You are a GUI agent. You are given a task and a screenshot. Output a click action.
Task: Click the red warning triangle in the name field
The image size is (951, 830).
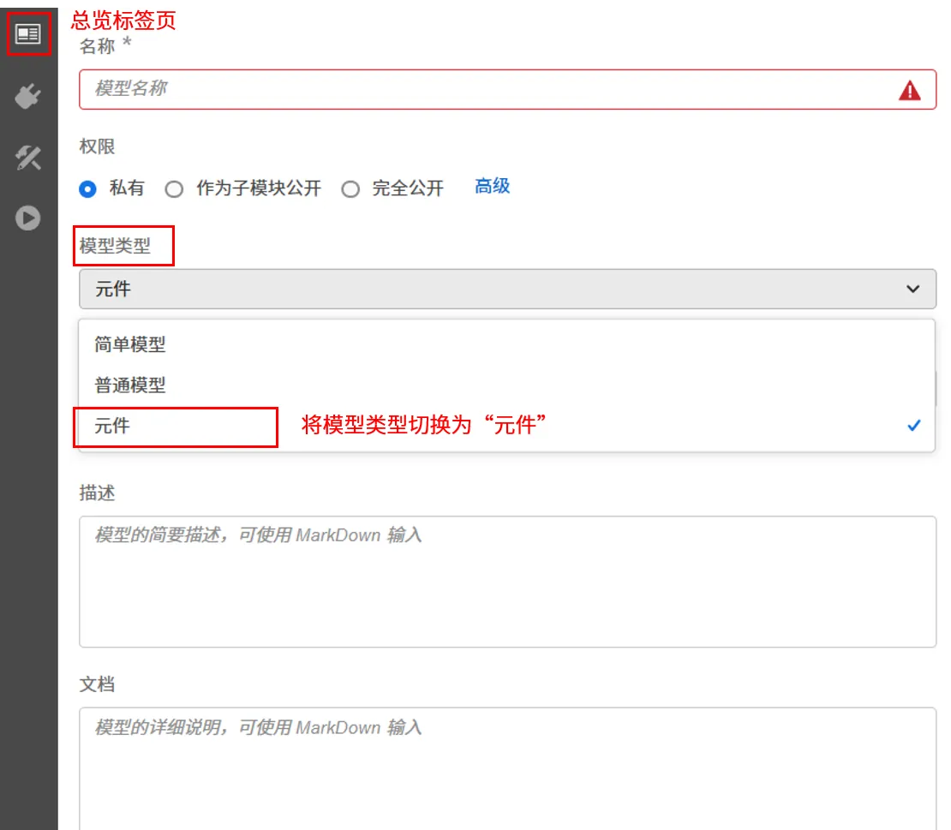[x=911, y=89]
